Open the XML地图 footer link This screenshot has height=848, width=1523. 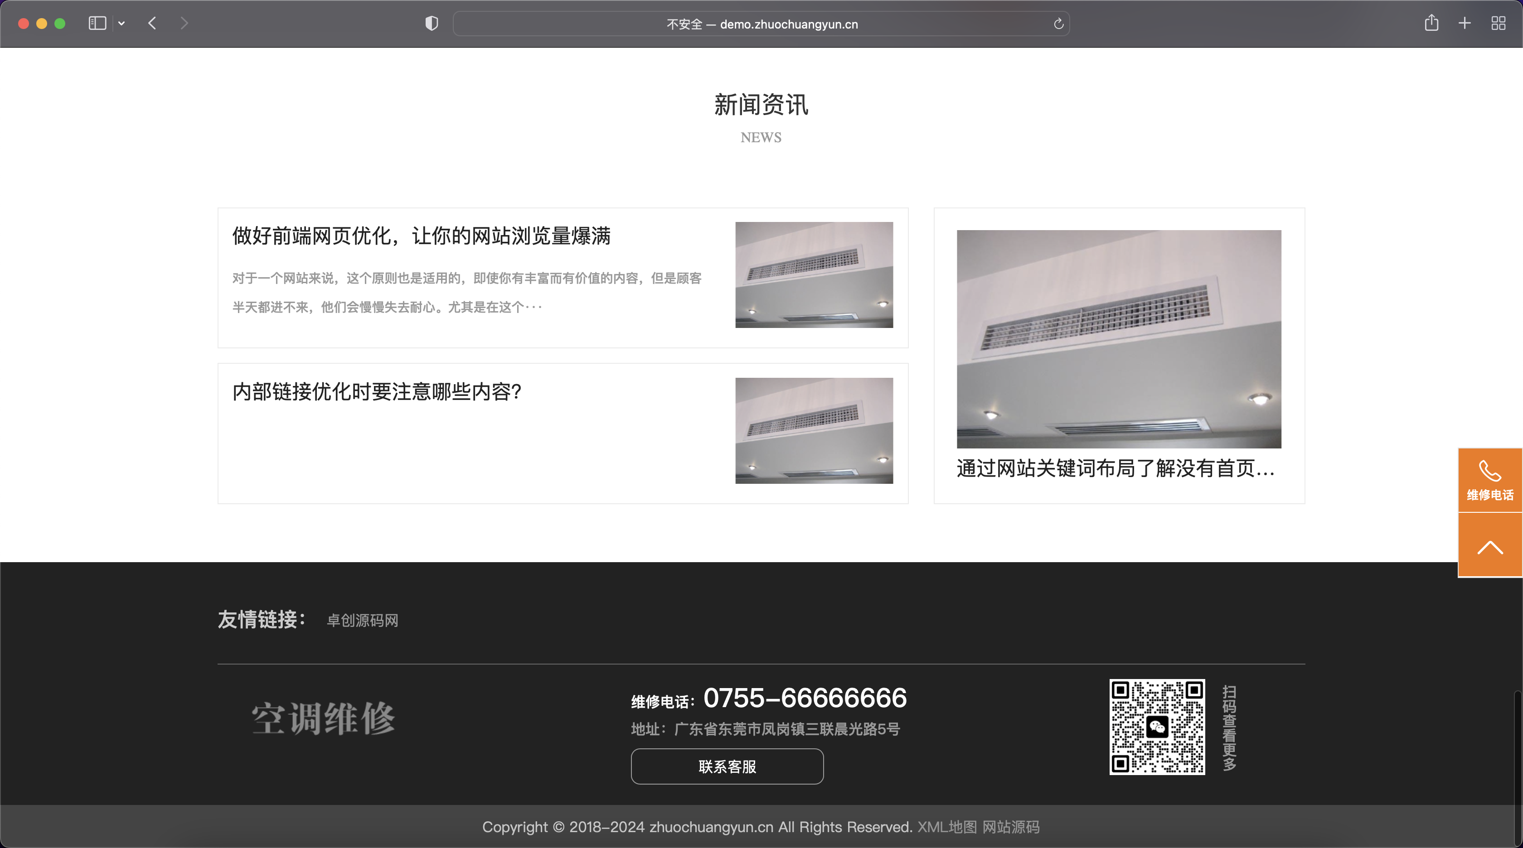(947, 827)
